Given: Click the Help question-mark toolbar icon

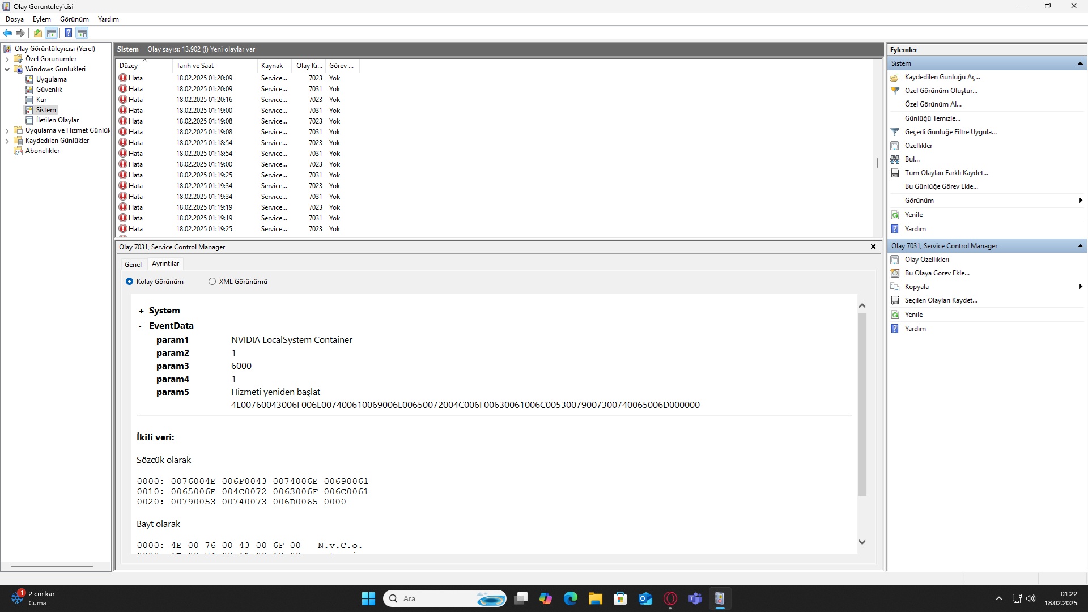Looking at the screenshot, I should point(68,33).
